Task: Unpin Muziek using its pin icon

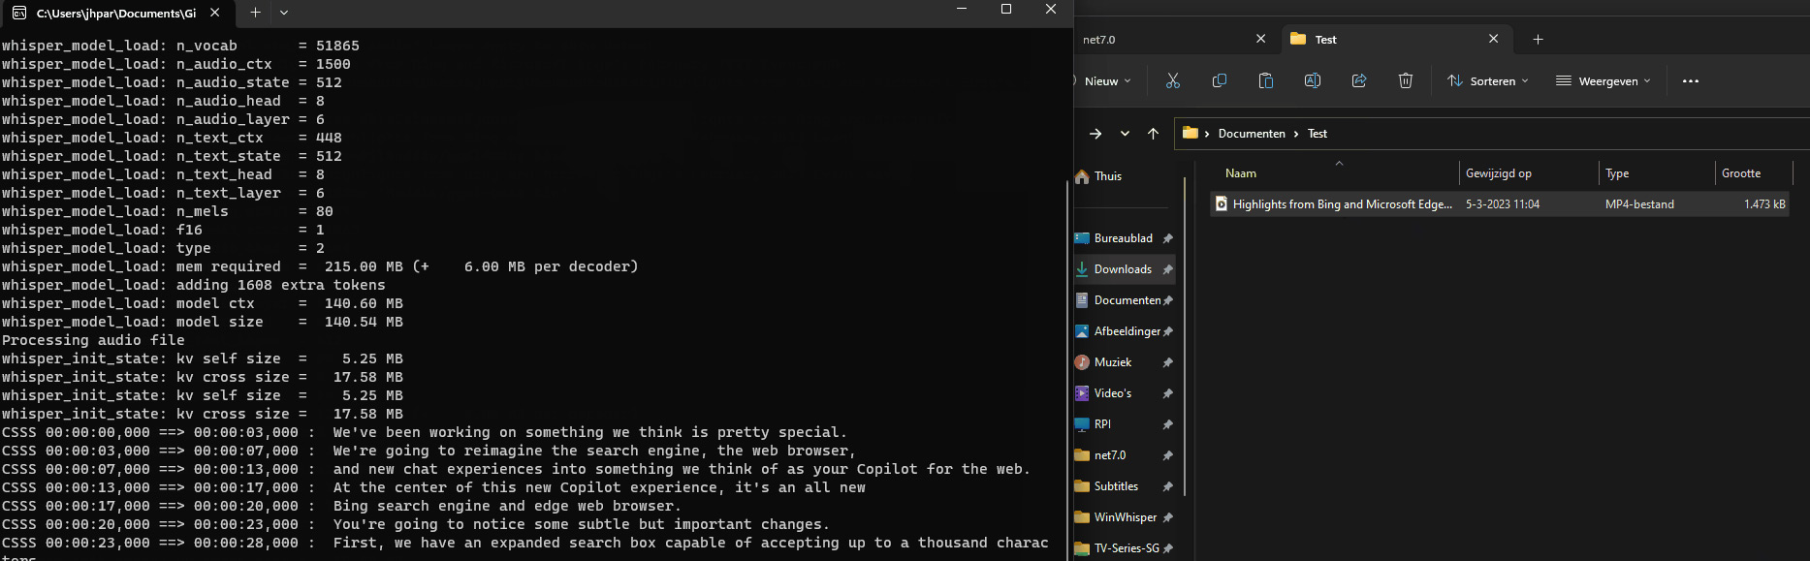Action: point(1167,362)
